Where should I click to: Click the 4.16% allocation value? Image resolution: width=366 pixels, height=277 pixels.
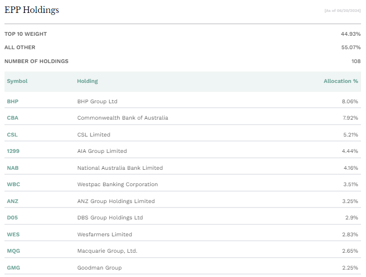click(351, 168)
